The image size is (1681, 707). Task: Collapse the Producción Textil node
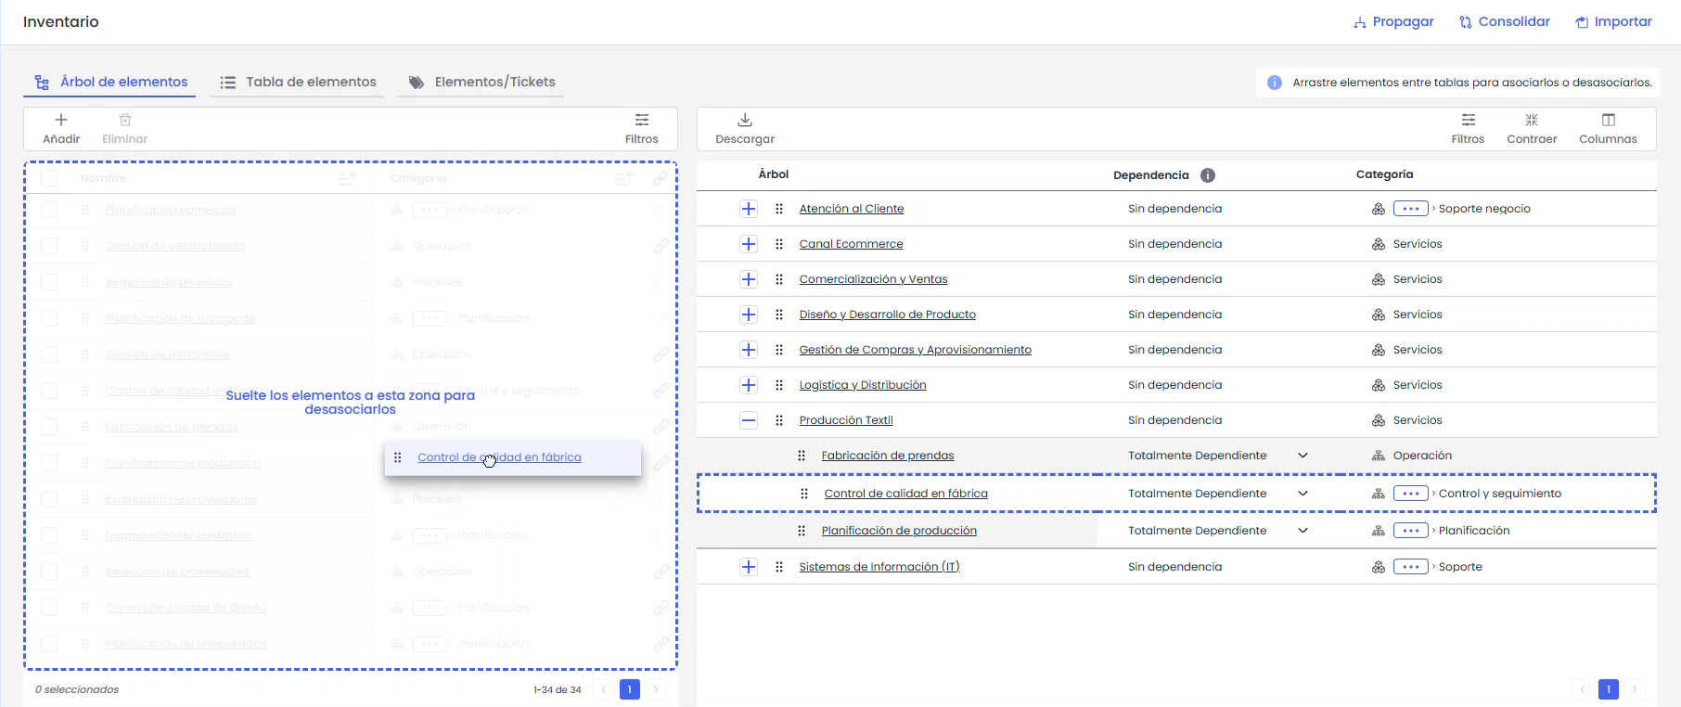(x=749, y=420)
